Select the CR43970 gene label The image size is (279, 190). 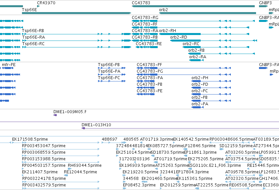pos(46,3)
